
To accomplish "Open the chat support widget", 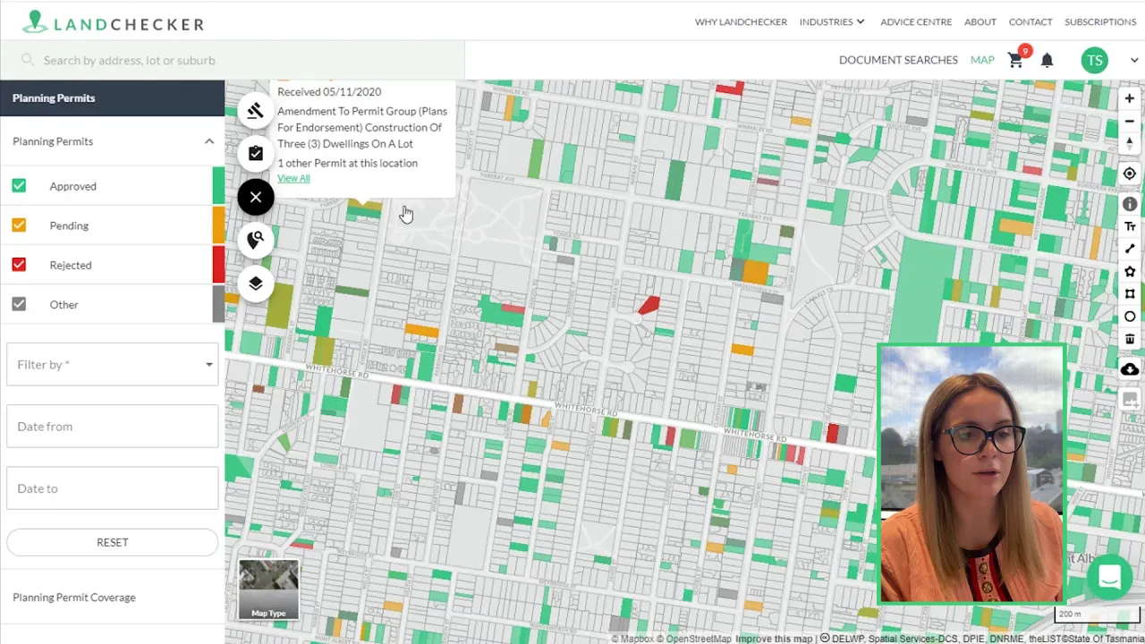I will pos(1109,577).
